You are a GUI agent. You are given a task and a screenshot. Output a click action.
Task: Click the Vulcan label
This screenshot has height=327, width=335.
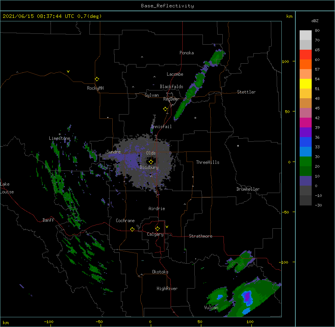click(211, 308)
